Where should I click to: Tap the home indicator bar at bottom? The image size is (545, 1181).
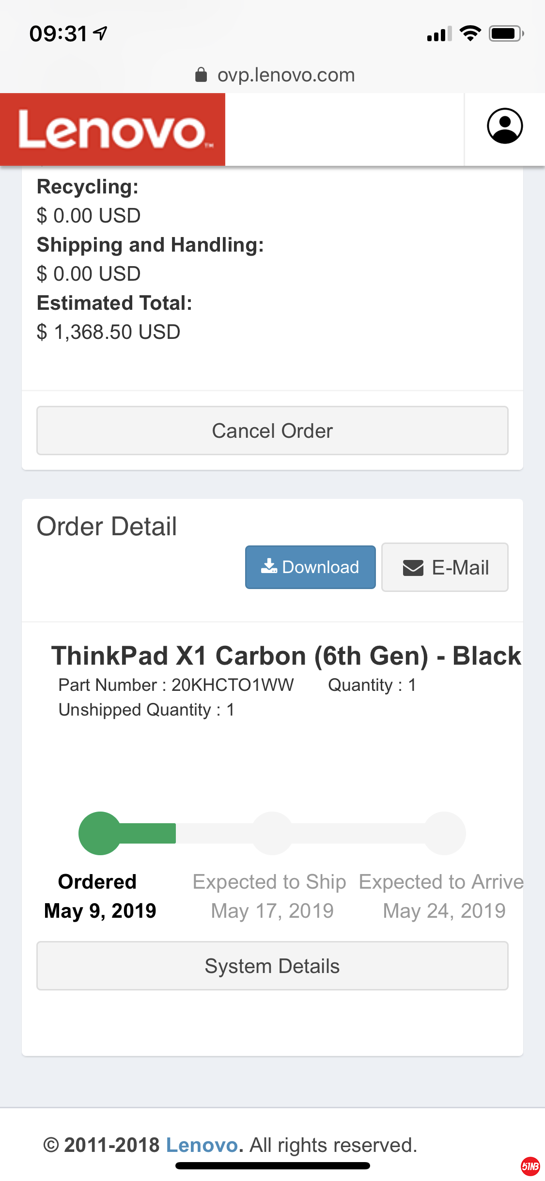click(273, 1165)
